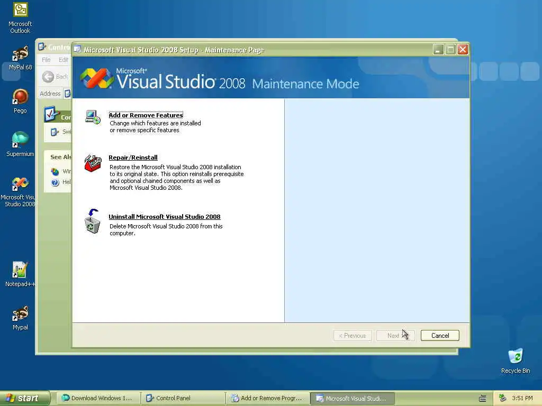Click Back button in Control Panel window
Screen dimensions: 542x406
[x=55, y=77]
